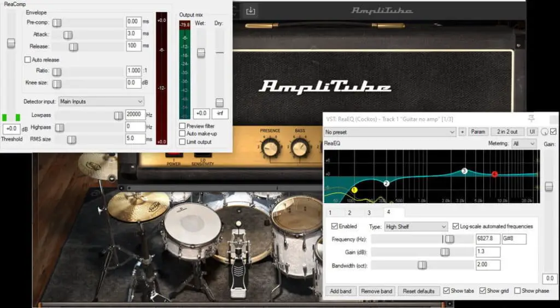
Task: Open Detector input dropdown
Action: [101, 102]
